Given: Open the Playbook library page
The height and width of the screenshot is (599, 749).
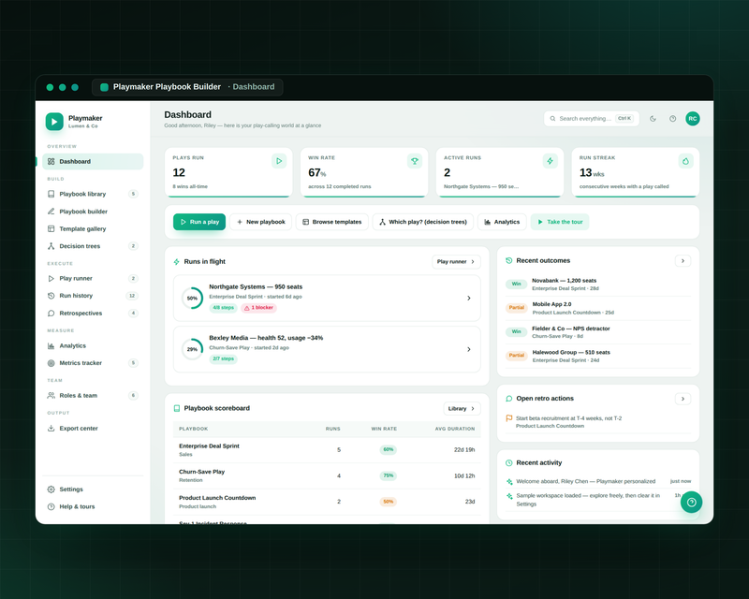Looking at the screenshot, I should pos(93,194).
